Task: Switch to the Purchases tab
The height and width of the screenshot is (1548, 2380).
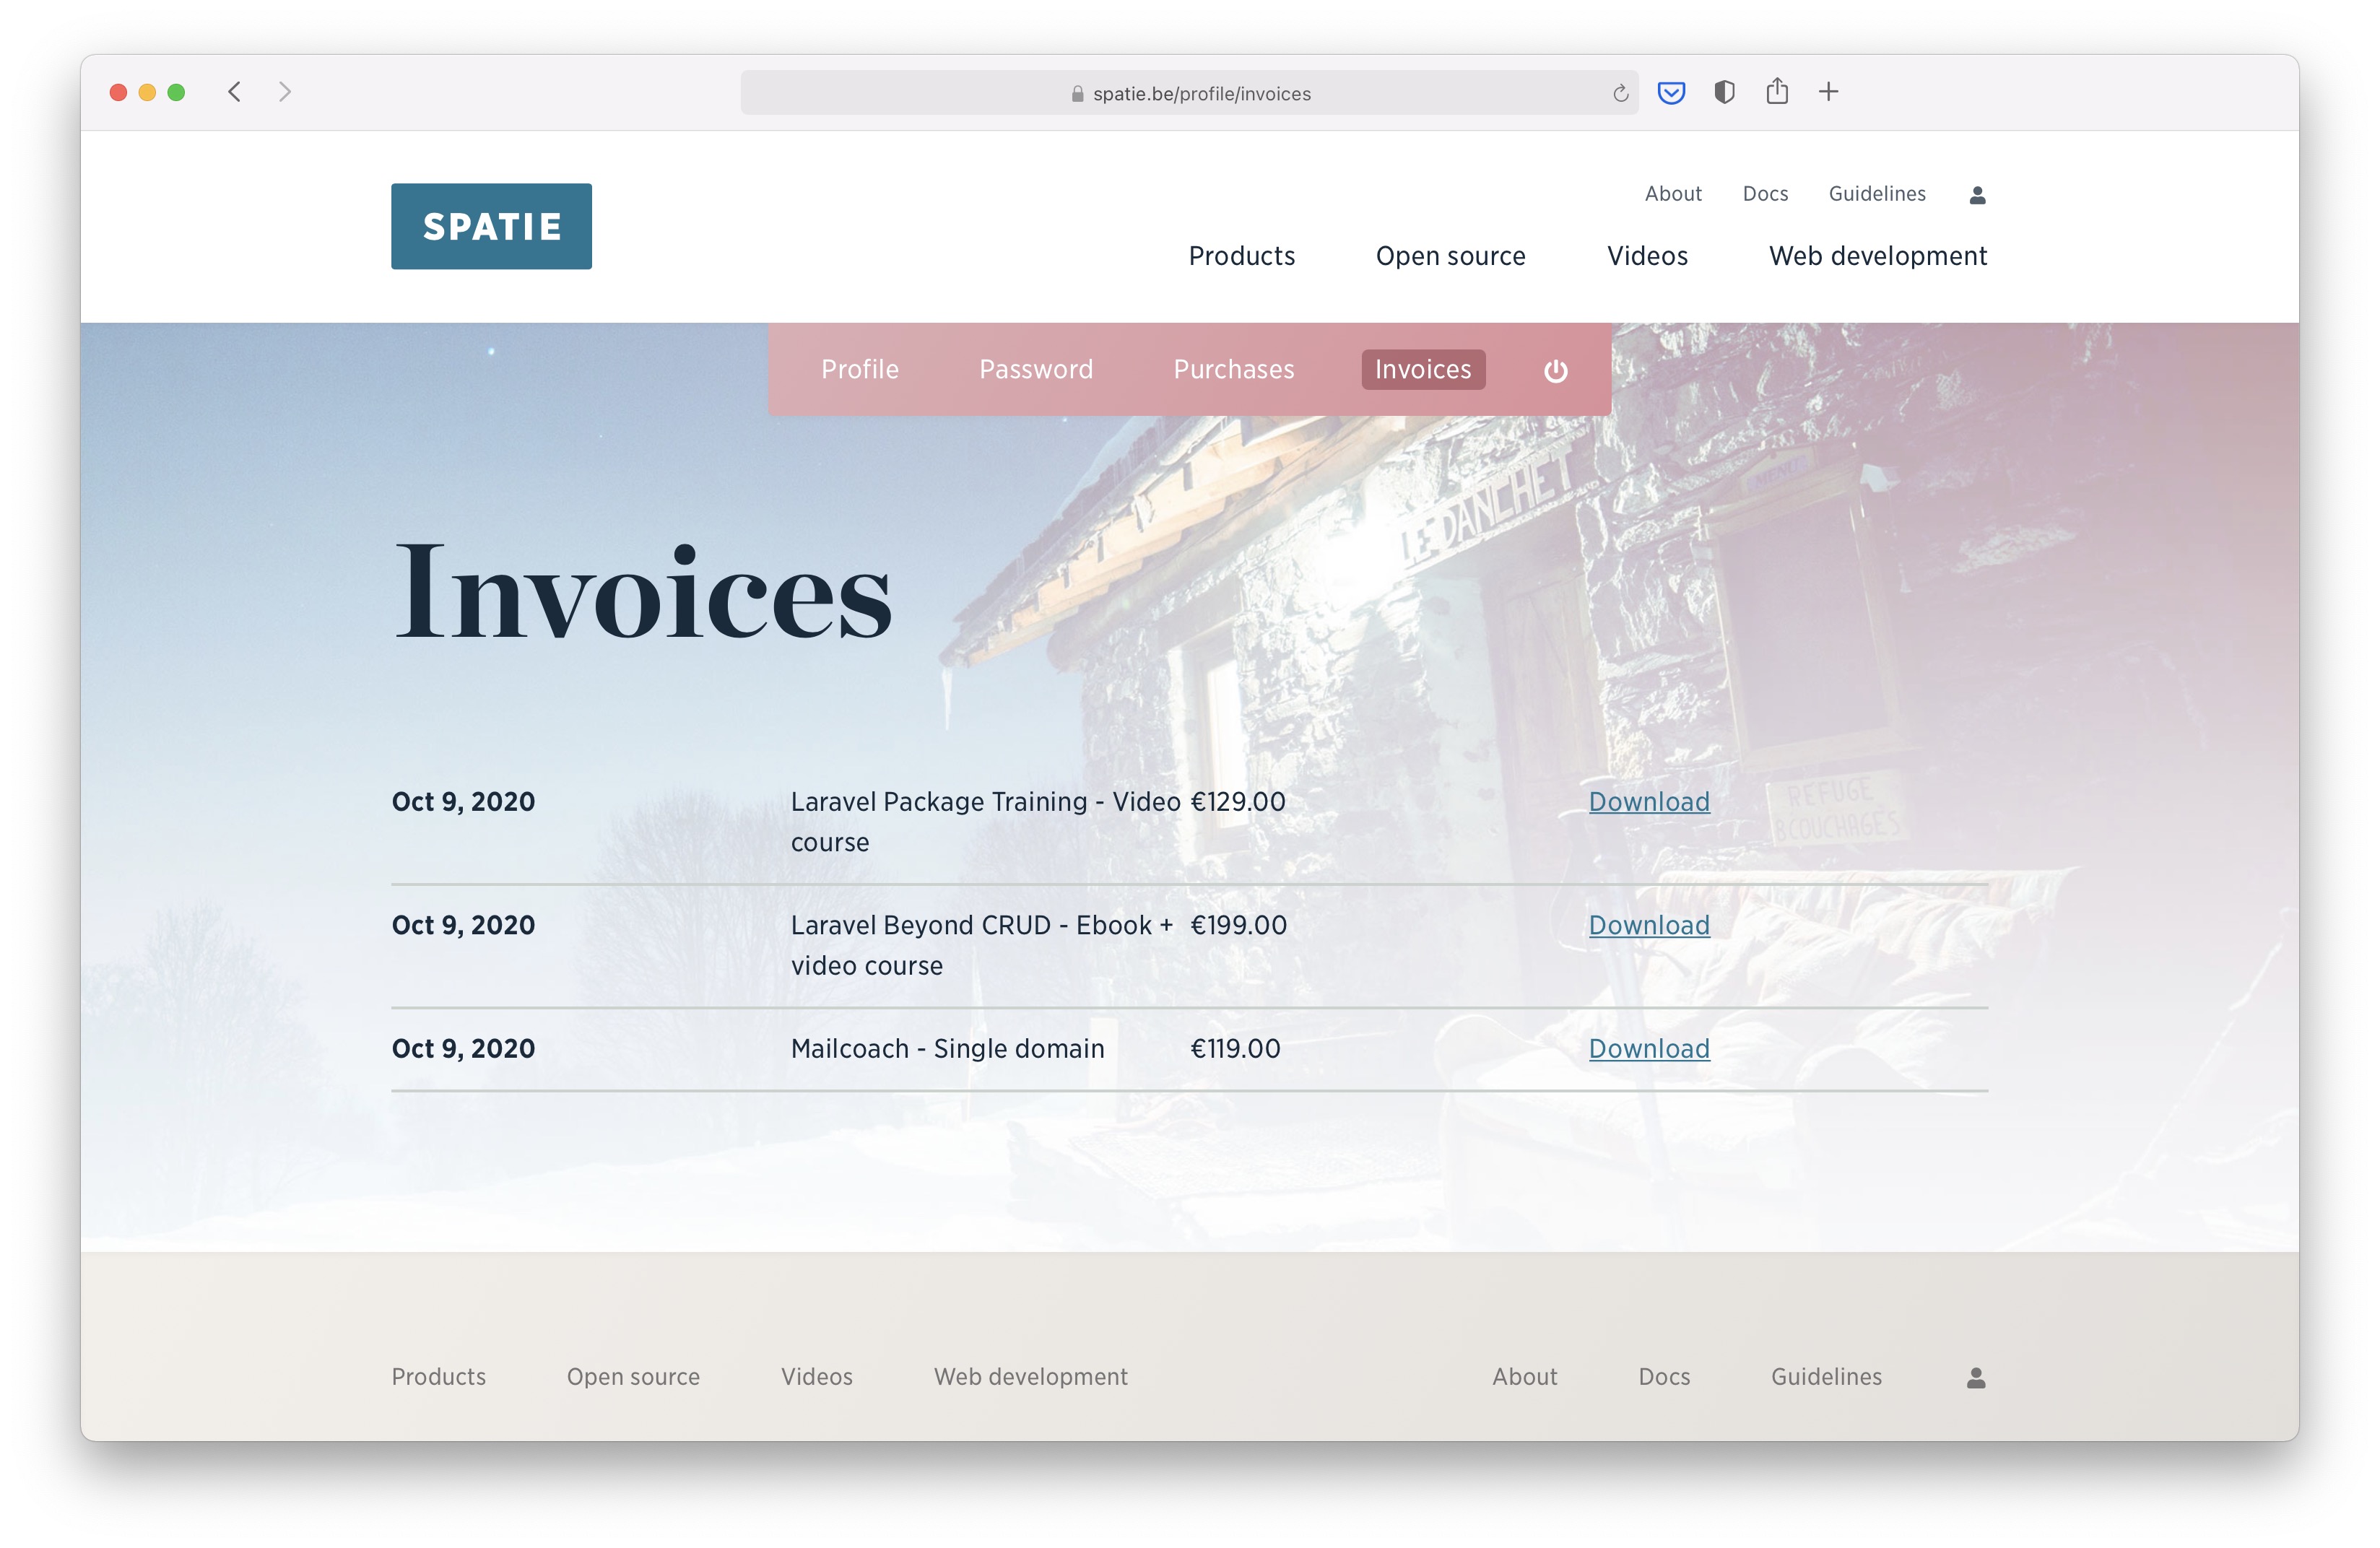Action: [1233, 369]
